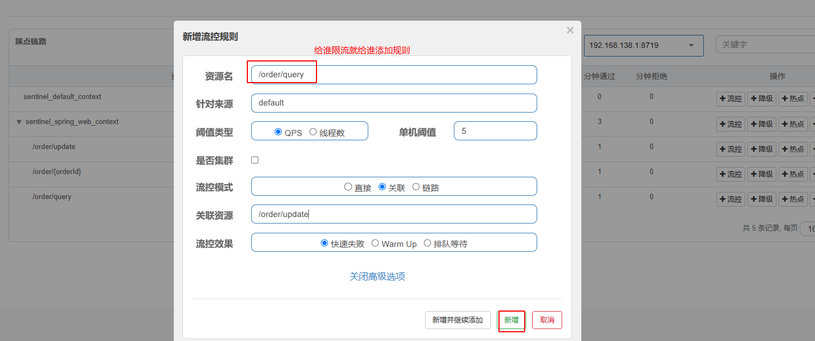Click the 分钟拒绝 column header
Viewport: 815px width, 341px height.
click(652, 76)
